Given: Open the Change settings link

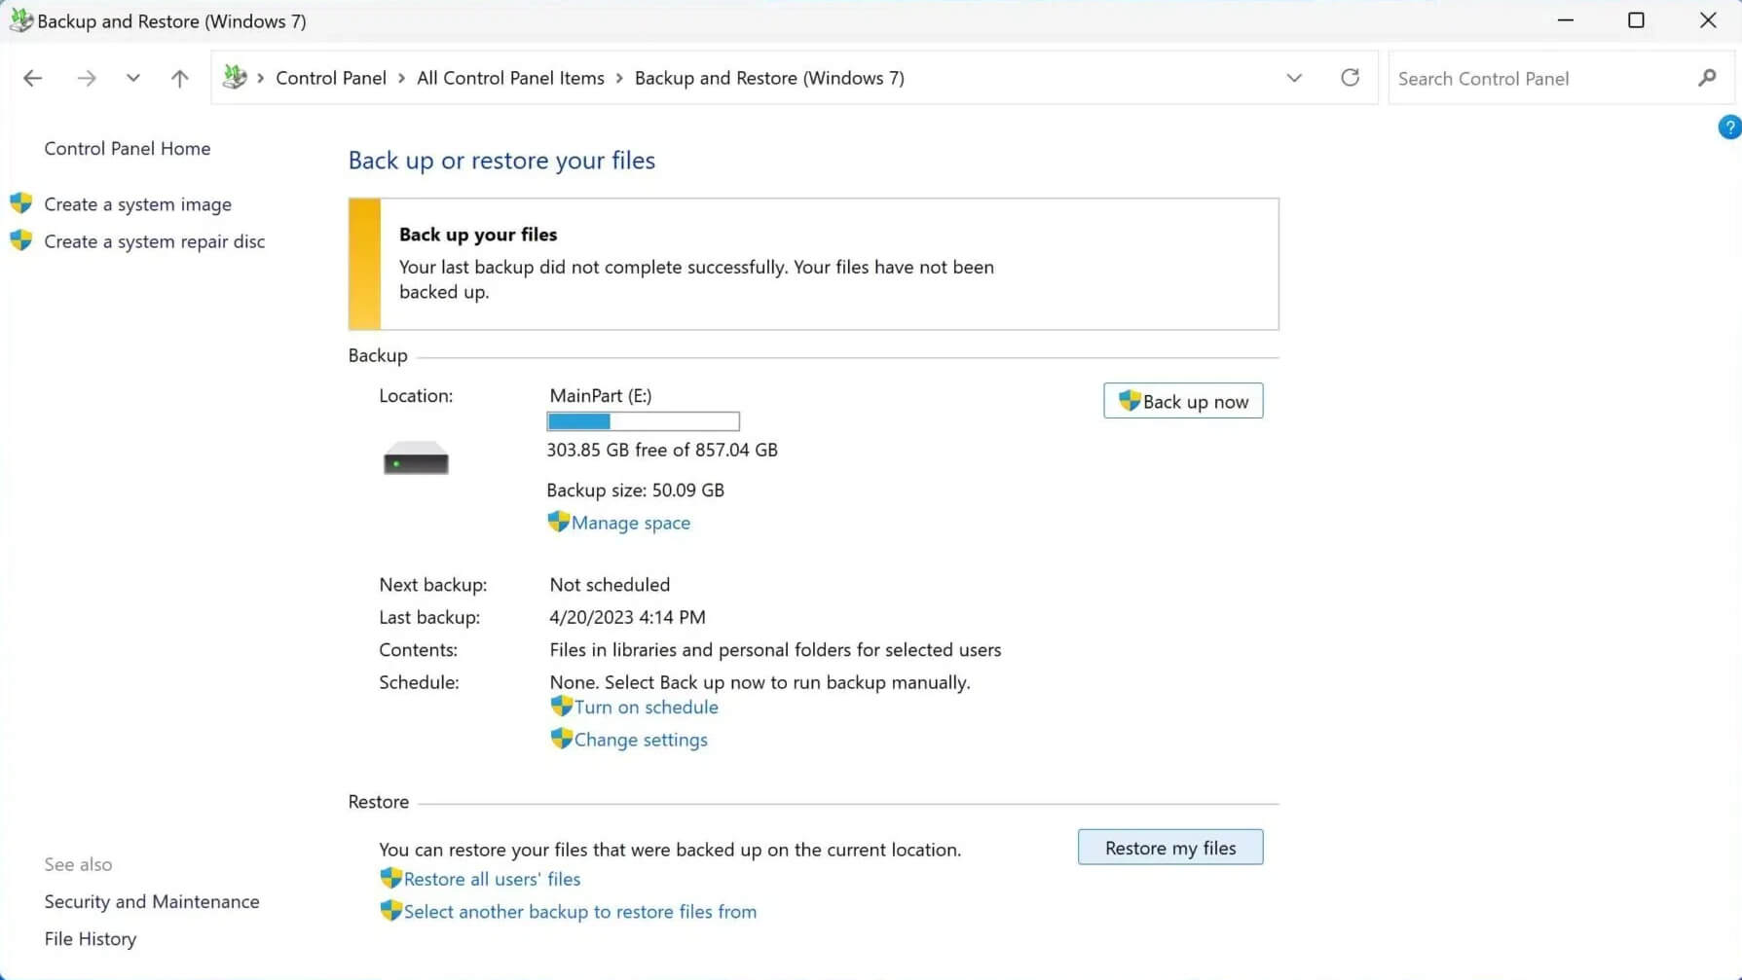Looking at the screenshot, I should click(x=640, y=740).
